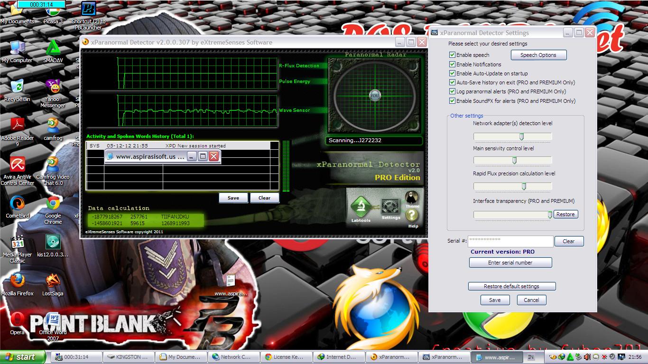Click Scanning status readout field
The height and width of the screenshot is (364, 648).
pyautogui.click(x=374, y=141)
